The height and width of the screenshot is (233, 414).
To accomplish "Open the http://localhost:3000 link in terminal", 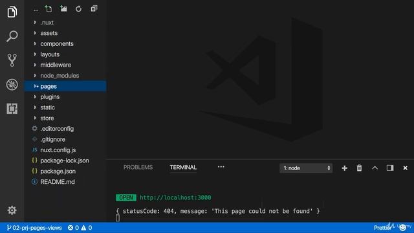I will (175, 197).
